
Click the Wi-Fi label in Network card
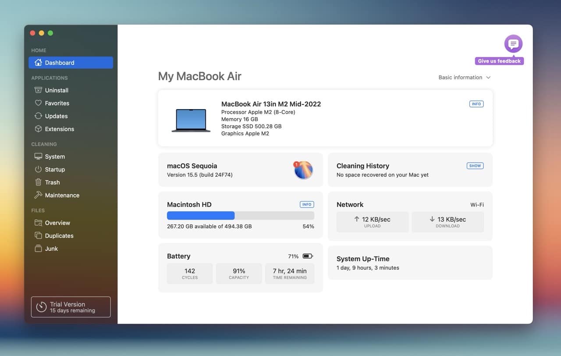[477, 205]
